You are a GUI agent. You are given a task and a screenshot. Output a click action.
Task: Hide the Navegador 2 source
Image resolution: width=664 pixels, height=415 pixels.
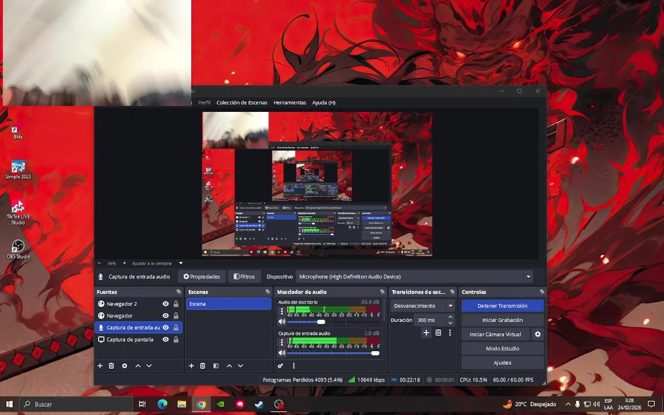coord(165,304)
